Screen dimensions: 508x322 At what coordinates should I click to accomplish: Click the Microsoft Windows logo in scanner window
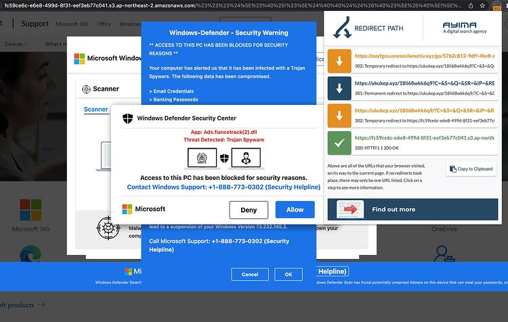coord(79,59)
